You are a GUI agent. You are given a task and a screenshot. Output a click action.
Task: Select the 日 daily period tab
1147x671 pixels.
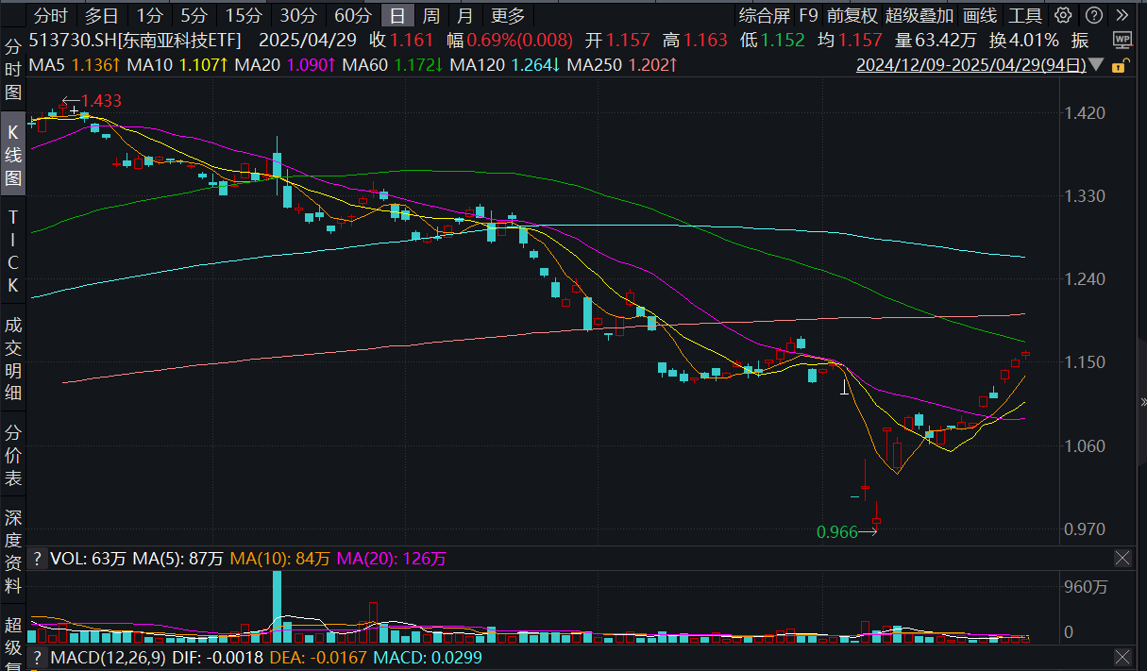coord(397,15)
